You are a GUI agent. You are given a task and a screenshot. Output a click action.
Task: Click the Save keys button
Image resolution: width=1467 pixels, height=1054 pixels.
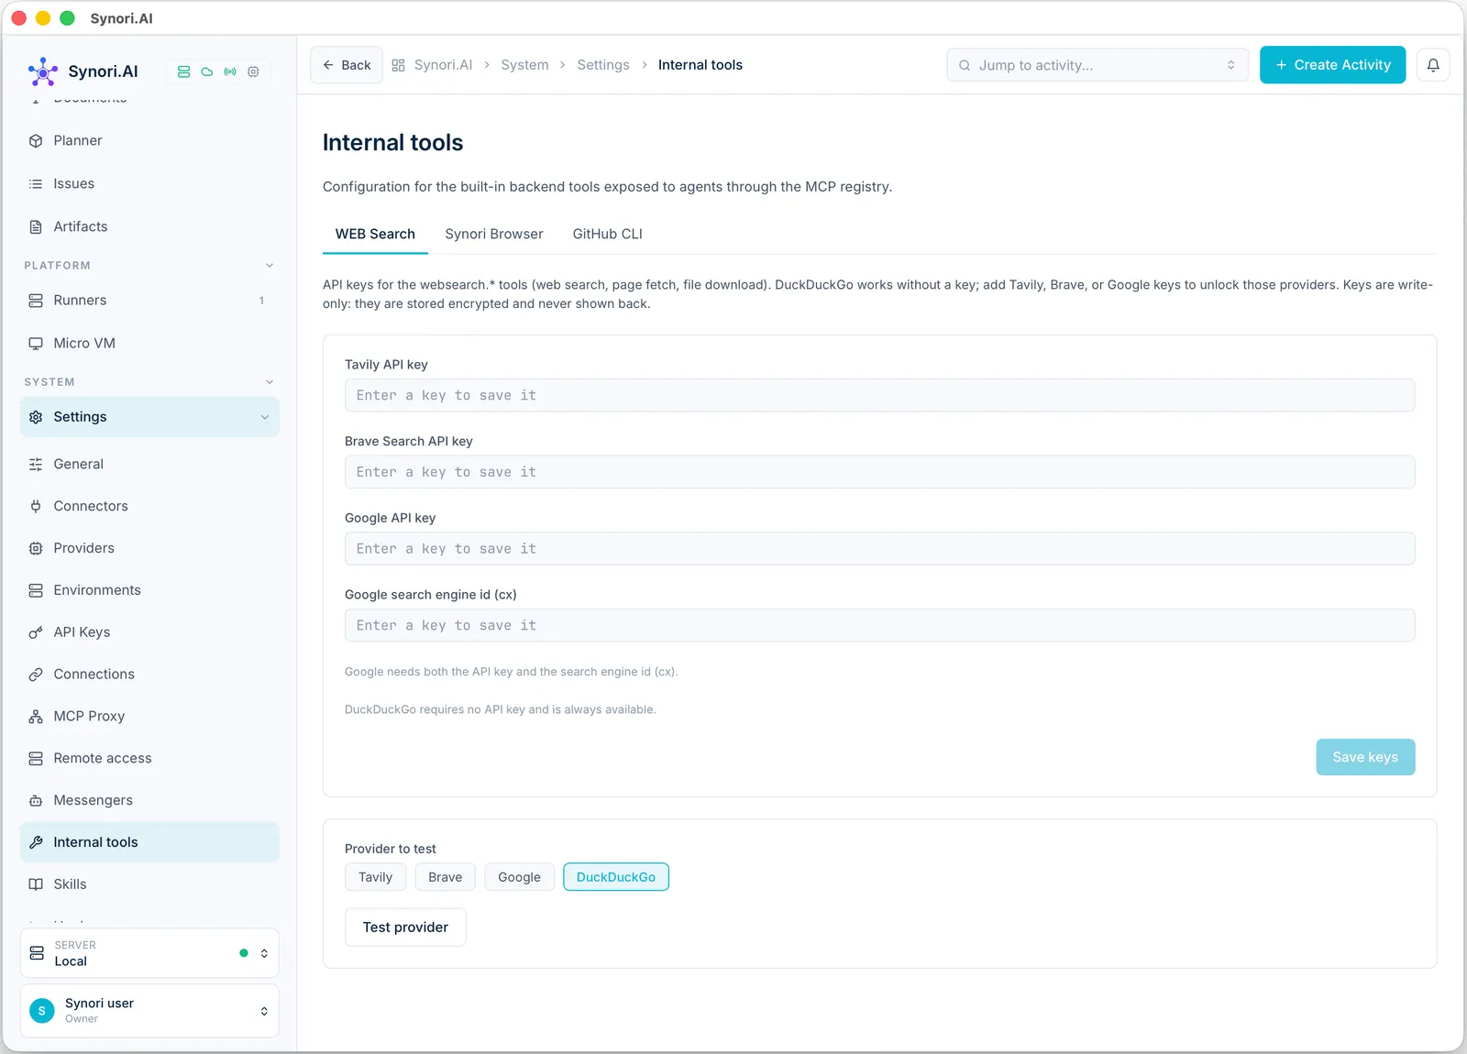tap(1365, 757)
